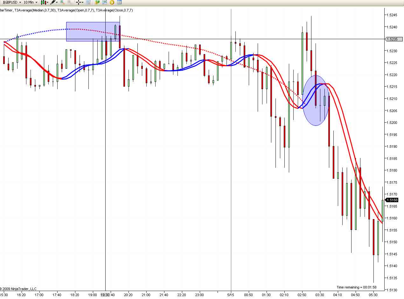Open the data box icon
Screen dimensions: 404x299
88,2
